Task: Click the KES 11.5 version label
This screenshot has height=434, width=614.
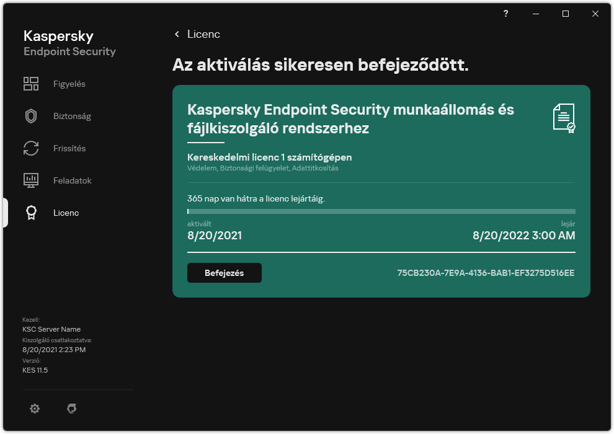Action: tap(34, 370)
